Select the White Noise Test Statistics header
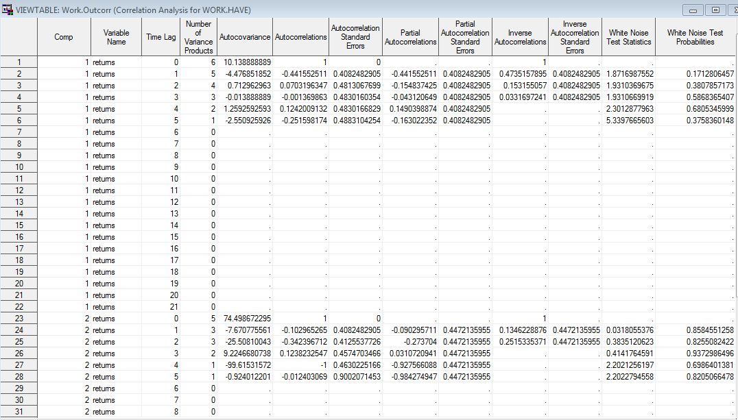Screen dimensions: 738x420 point(628,37)
